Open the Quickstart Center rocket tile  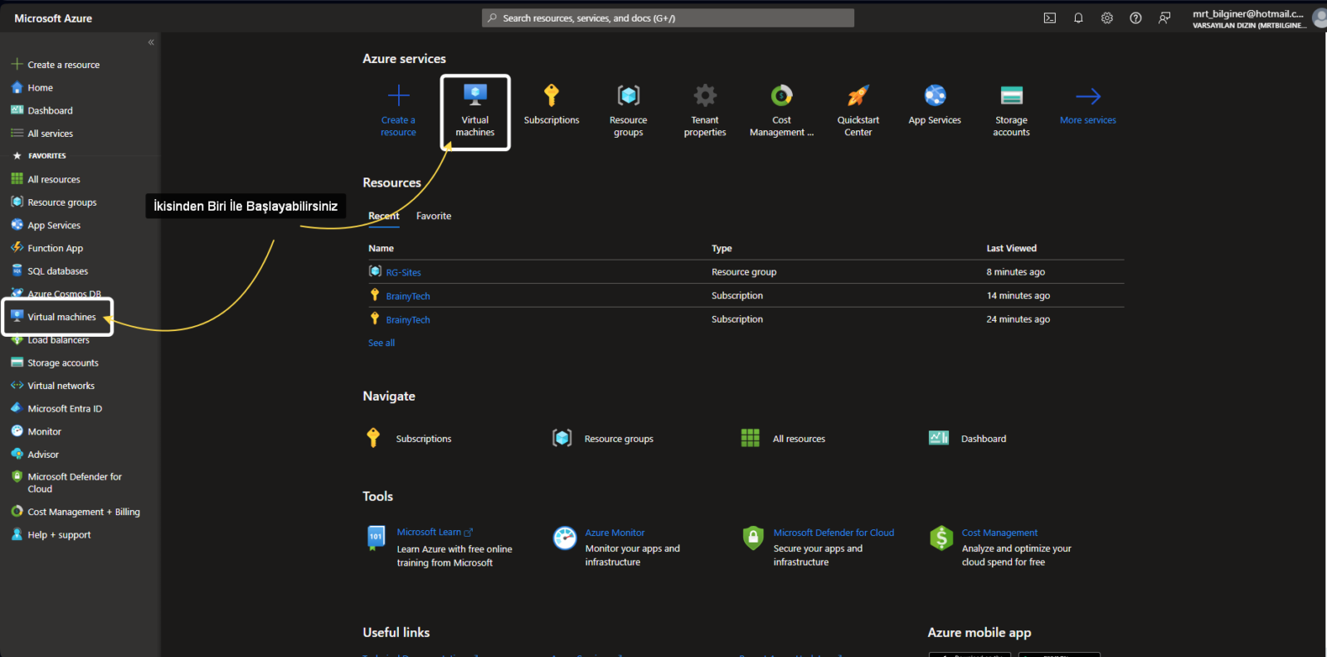[x=858, y=111]
